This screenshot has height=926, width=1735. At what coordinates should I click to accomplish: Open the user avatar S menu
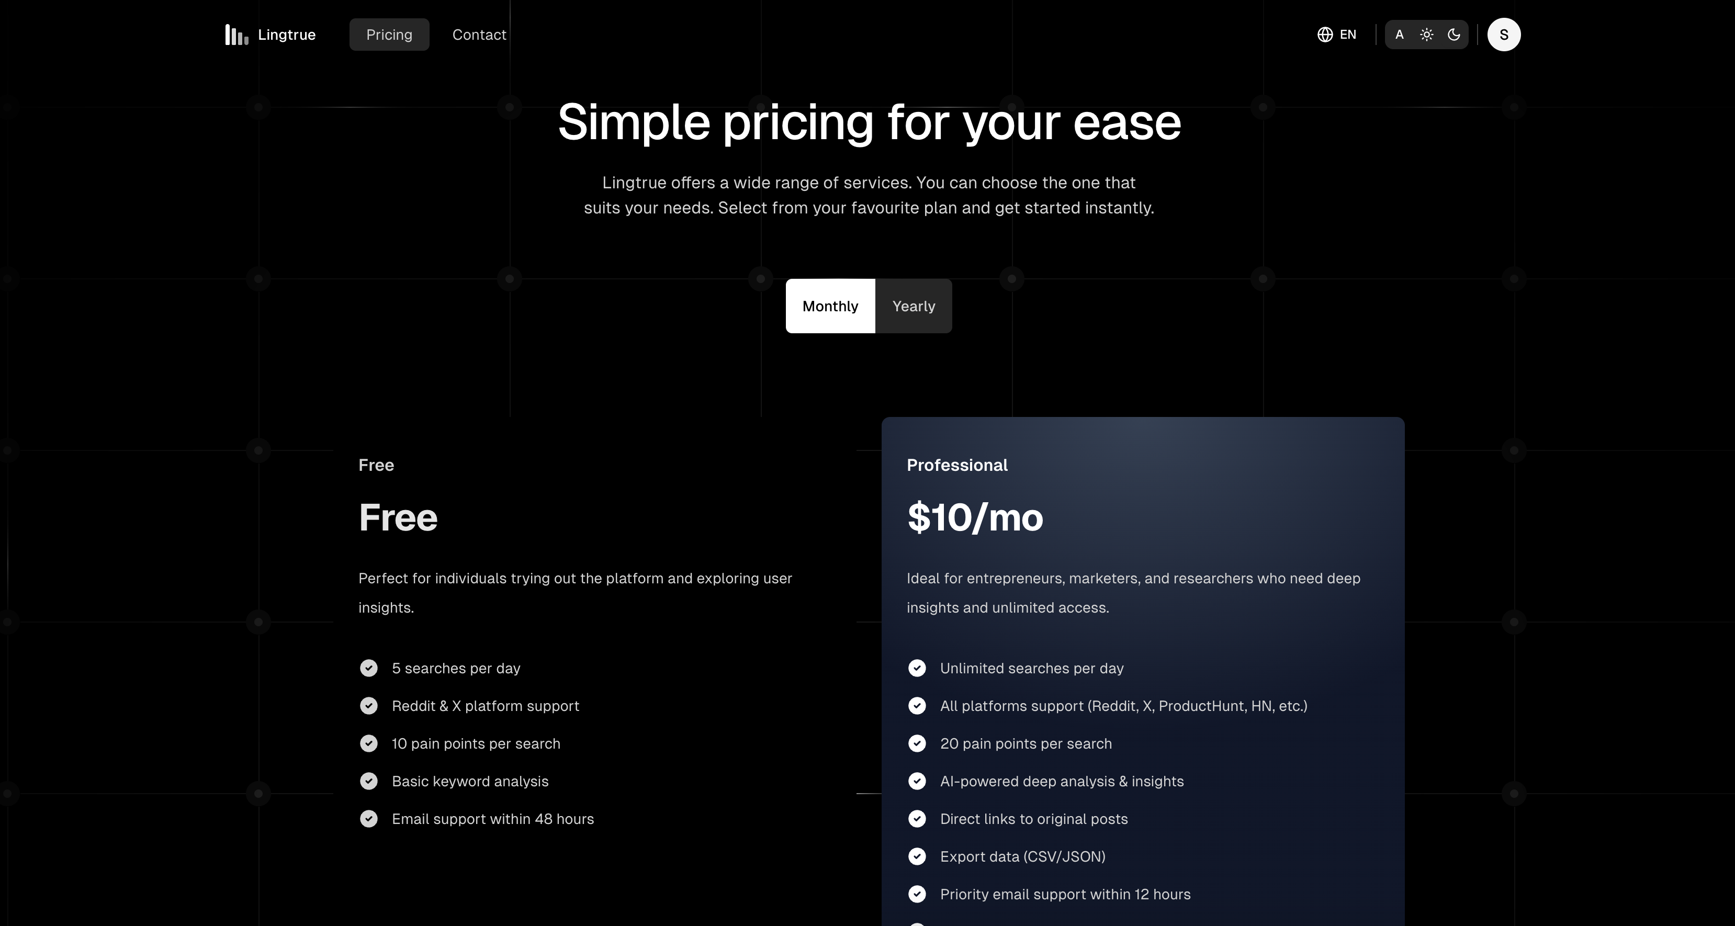coord(1504,35)
